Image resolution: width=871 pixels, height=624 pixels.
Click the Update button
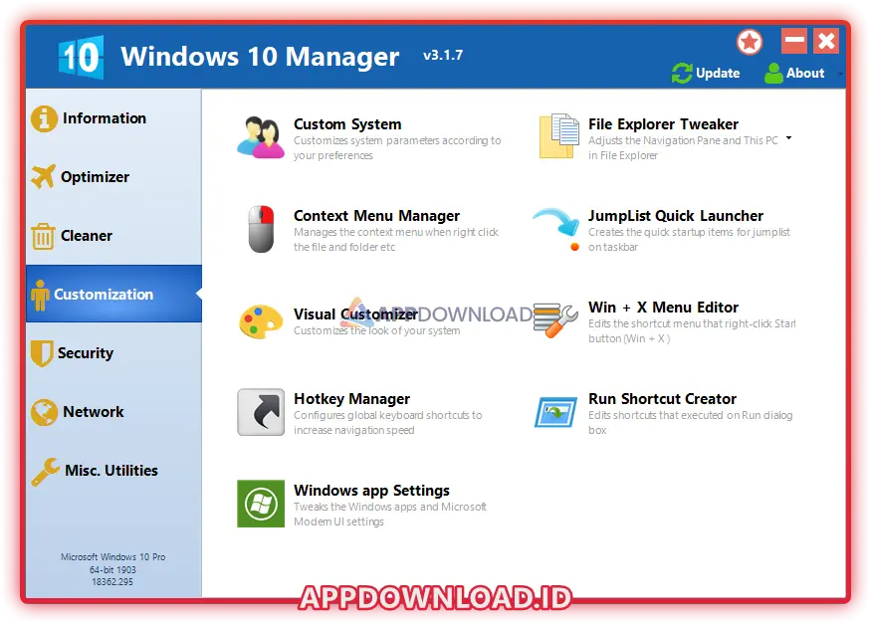coord(707,73)
